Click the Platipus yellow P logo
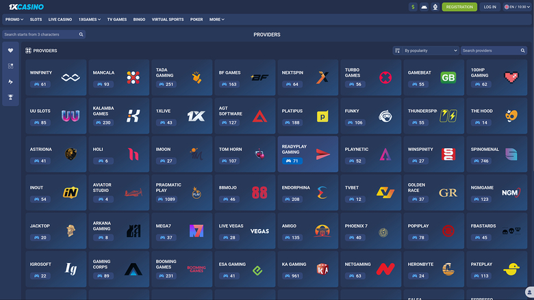 click(322, 116)
